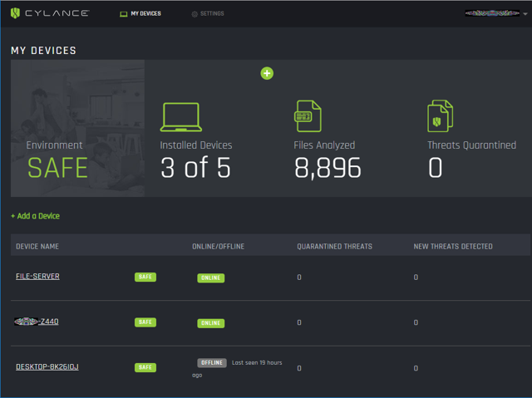Click quarantined threats count for FILE-SERVER

299,278
